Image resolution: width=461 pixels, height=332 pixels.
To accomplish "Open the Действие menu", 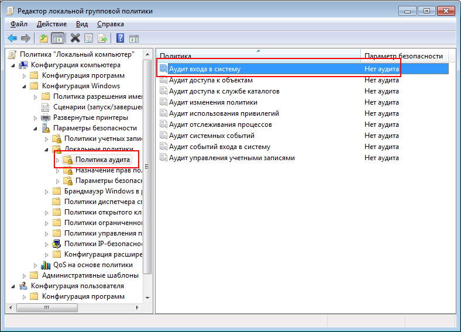I will pos(51,24).
